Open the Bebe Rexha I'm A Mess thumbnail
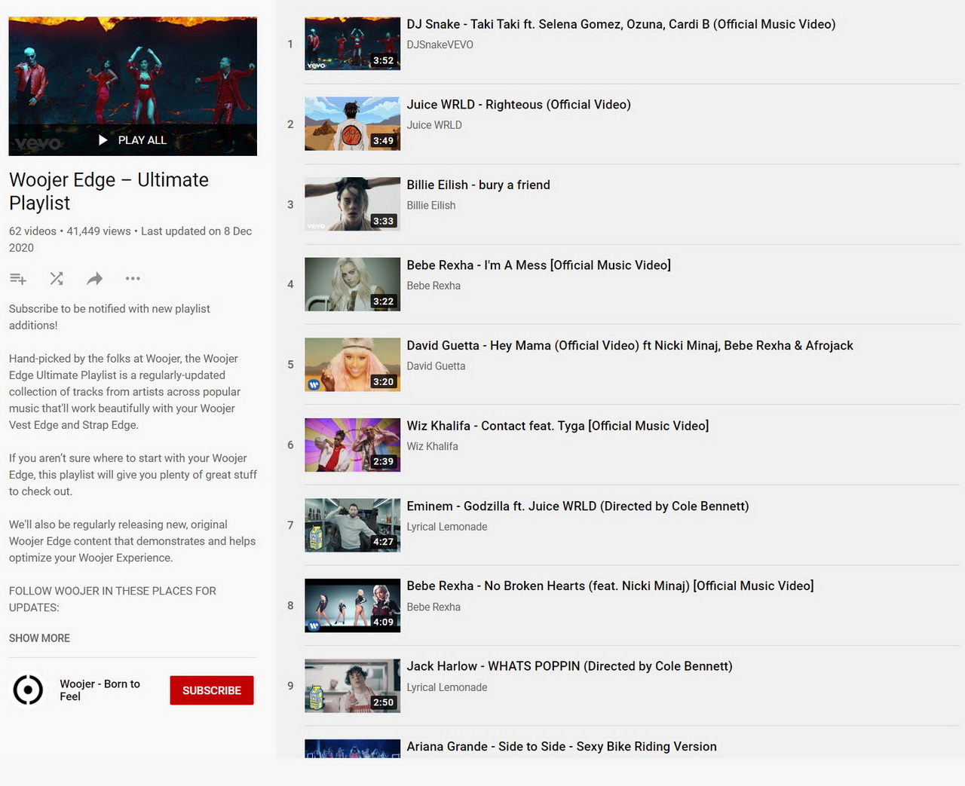Screen dimensions: 965x786 click(352, 284)
